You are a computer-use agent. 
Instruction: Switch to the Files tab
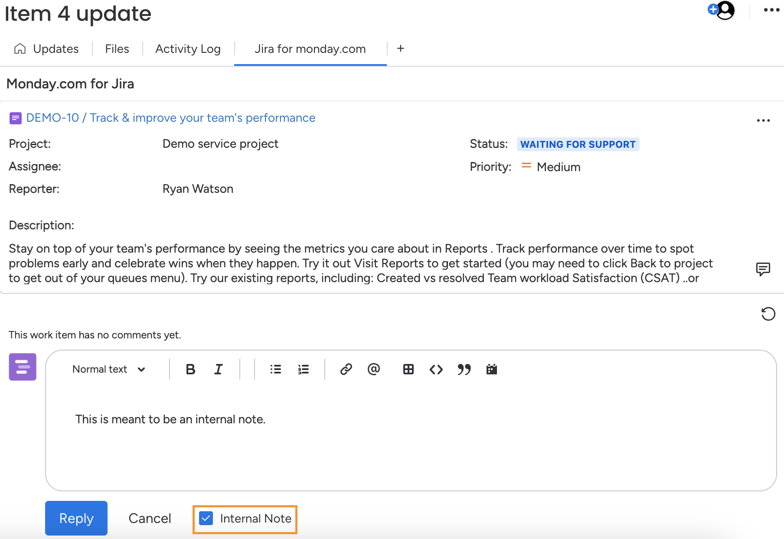pos(117,49)
